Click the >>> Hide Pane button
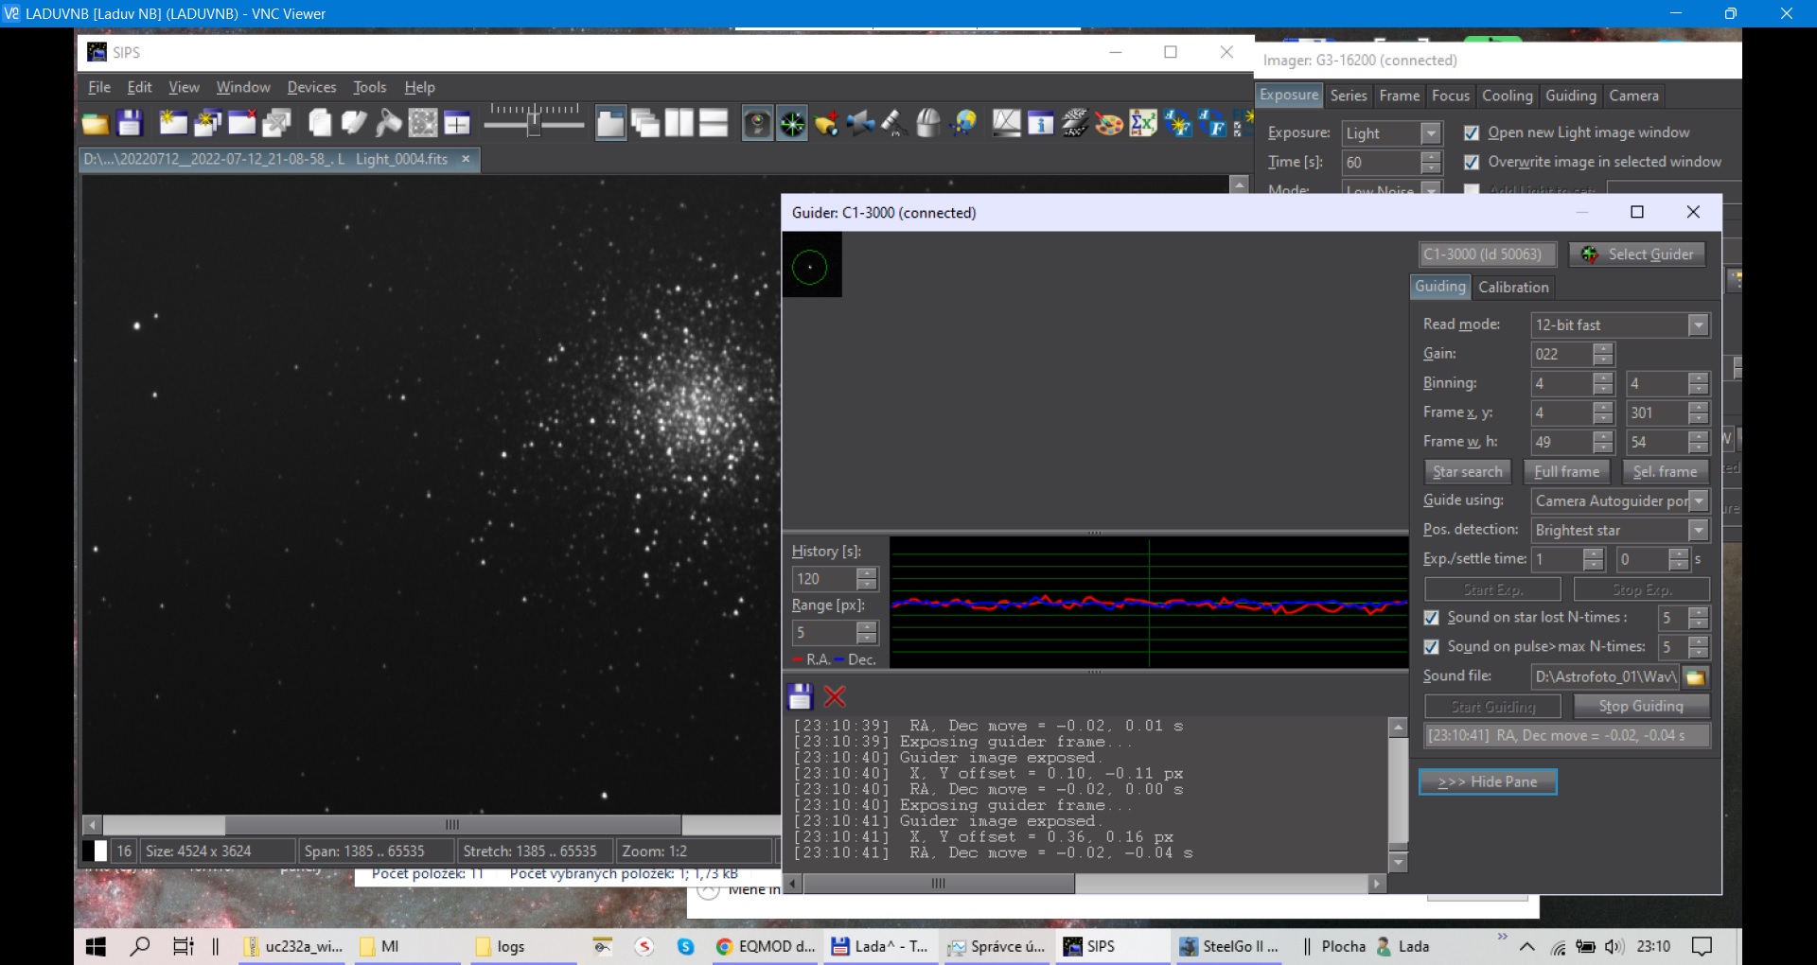Image resolution: width=1817 pixels, height=965 pixels. click(1488, 782)
